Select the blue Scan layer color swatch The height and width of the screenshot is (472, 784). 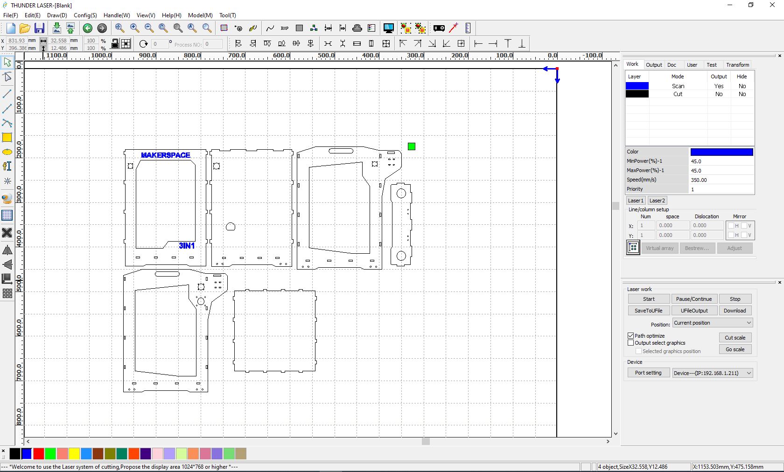[x=637, y=86]
